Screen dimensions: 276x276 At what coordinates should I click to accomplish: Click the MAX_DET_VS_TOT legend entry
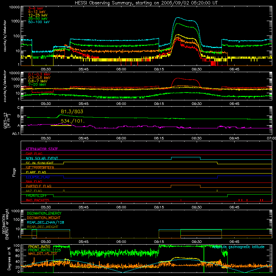pyautogui.click(x=43, y=254)
